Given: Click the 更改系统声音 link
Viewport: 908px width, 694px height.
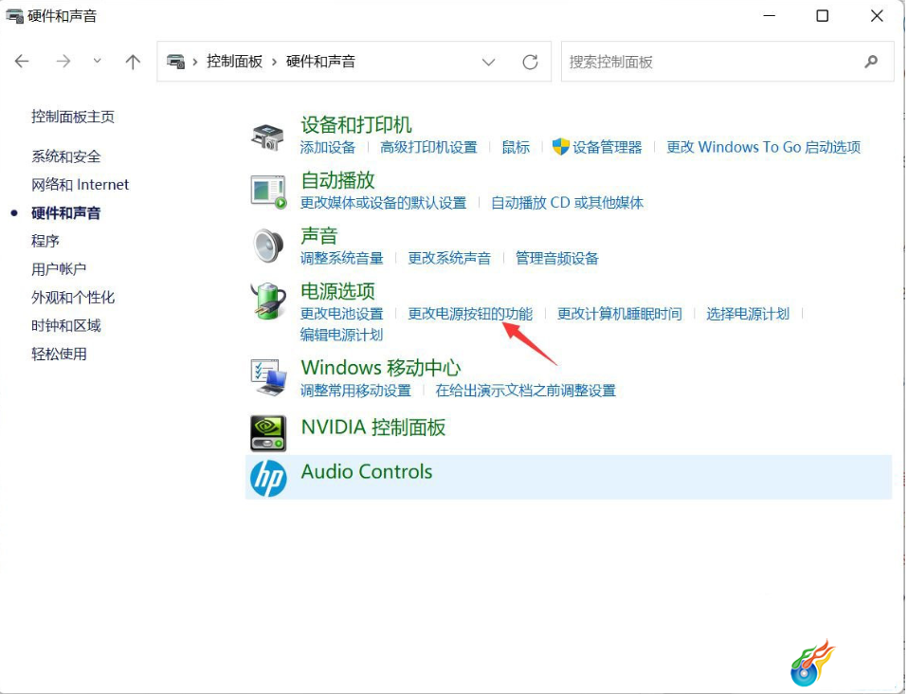Looking at the screenshot, I should click(x=449, y=259).
